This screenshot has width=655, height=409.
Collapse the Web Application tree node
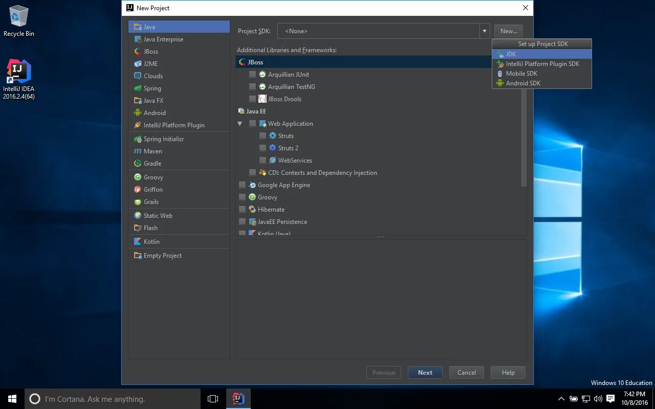click(239, 124)
